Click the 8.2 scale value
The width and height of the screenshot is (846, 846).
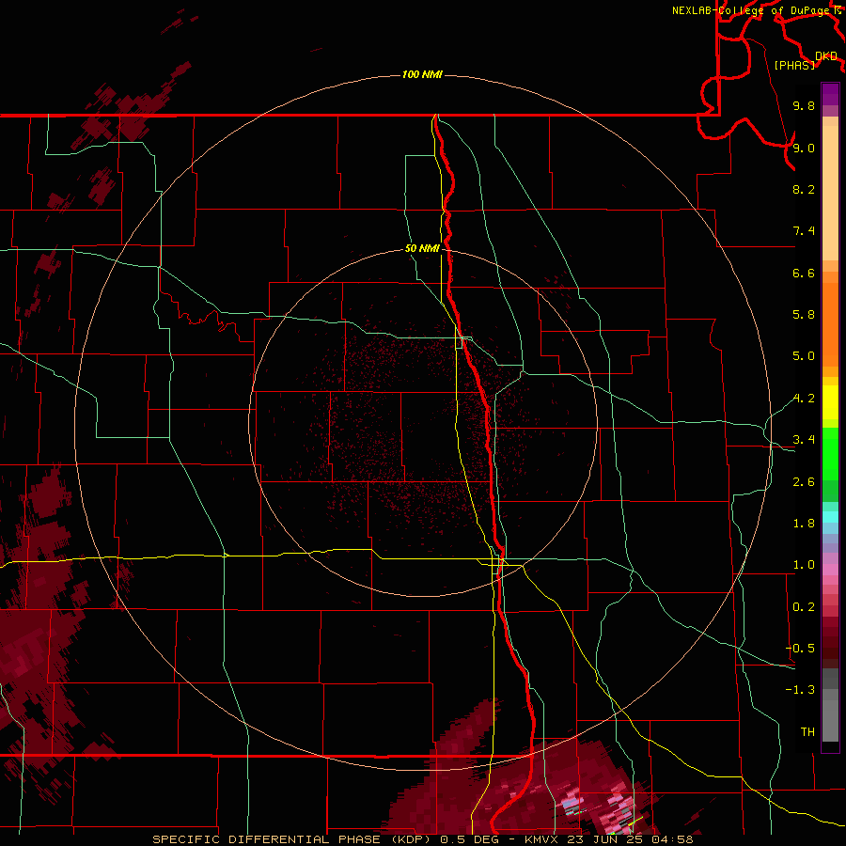804,189
